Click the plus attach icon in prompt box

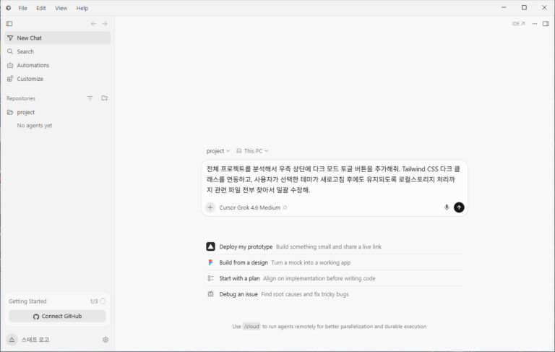[210, 207]
